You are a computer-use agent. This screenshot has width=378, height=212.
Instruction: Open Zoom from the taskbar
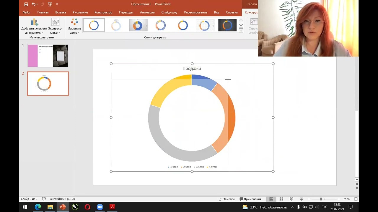[x=100, y=207]
